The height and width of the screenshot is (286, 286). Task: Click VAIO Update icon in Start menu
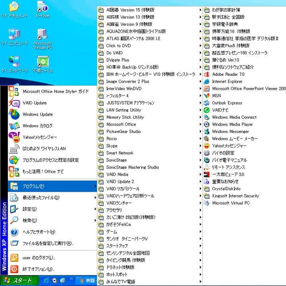pyautogui.click(x=14, y=103)
